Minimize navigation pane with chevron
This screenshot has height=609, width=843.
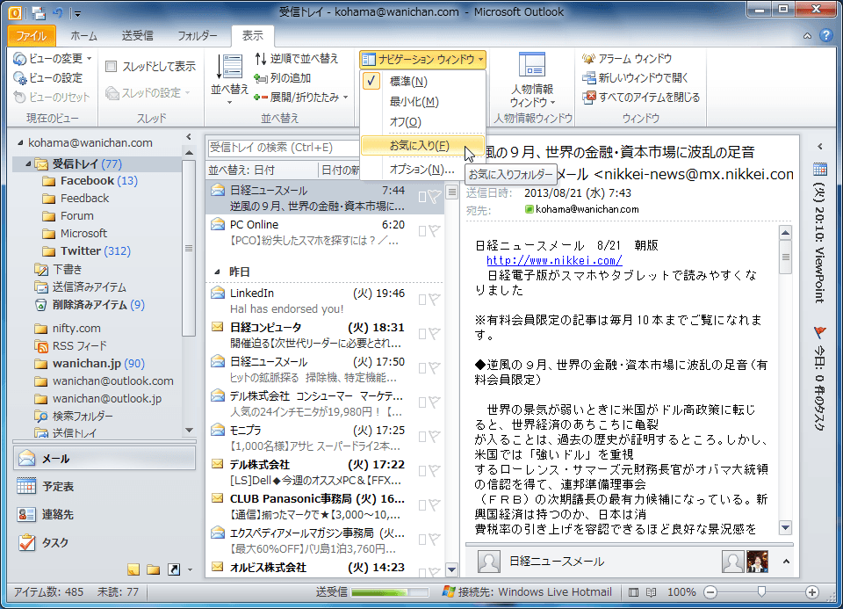(189, 137)
